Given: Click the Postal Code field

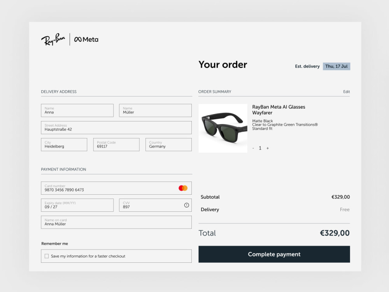Looking at the screenshot, I should pos(116,144).
